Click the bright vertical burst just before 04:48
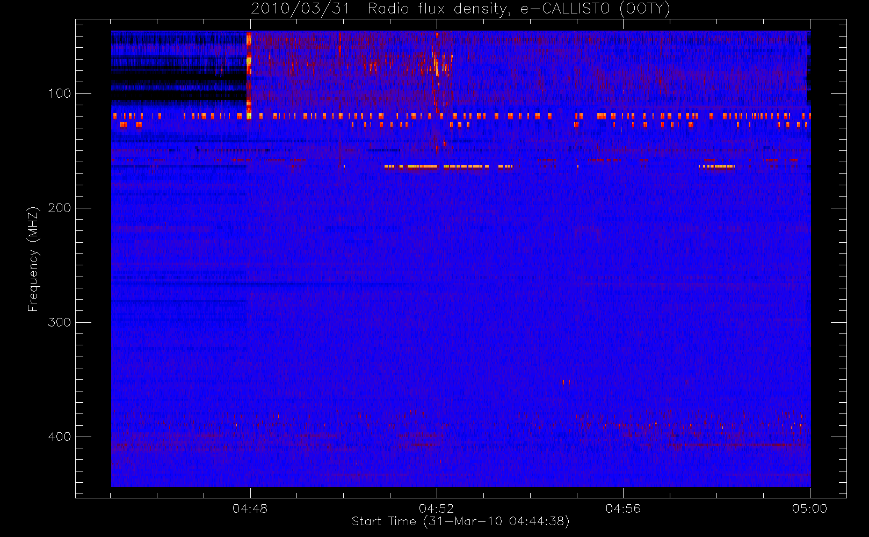This screenshot has height=537, width=869. [x=249, y=75]
